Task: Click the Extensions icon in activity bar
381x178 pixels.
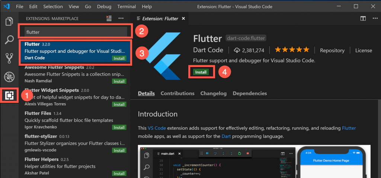Action: pos(9,95)
